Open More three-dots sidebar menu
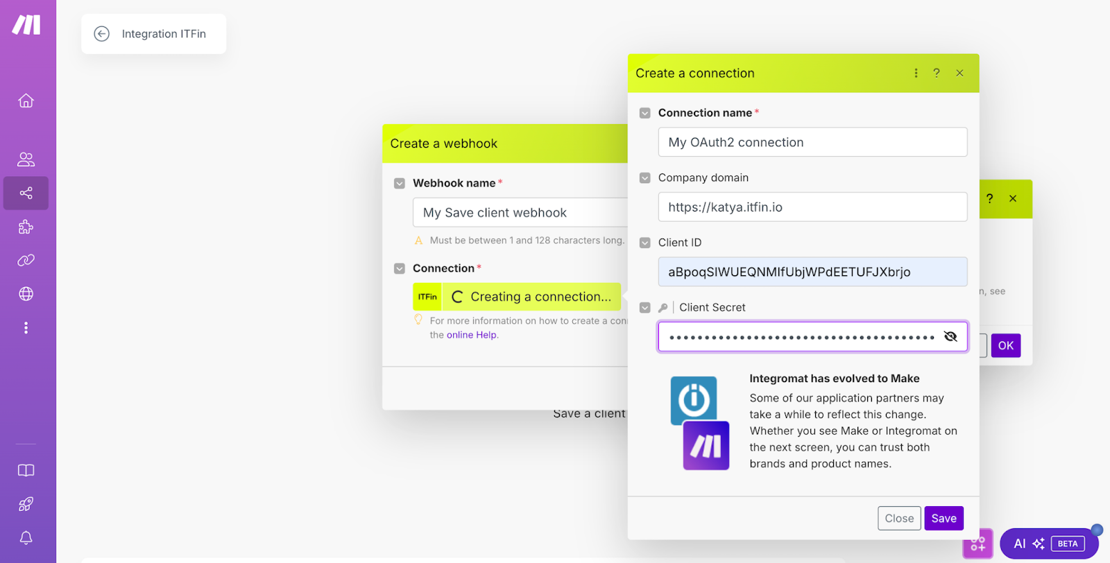 click(x=26, y=327)
